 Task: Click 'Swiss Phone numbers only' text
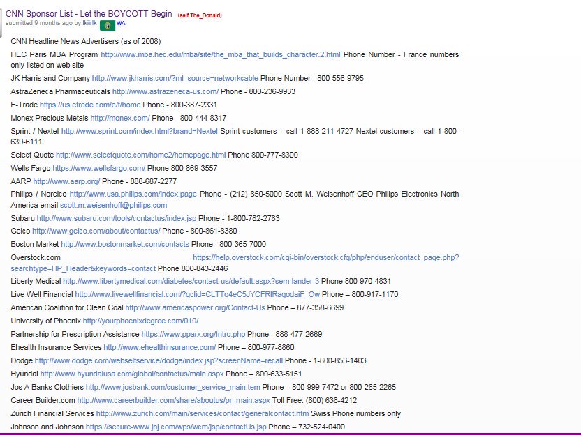[355, 414]
